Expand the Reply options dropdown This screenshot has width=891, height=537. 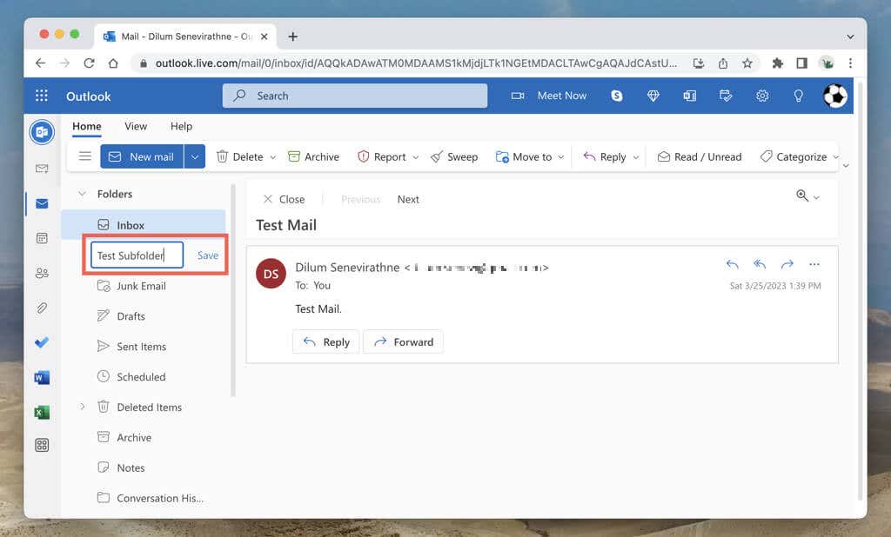coord(636,157)
